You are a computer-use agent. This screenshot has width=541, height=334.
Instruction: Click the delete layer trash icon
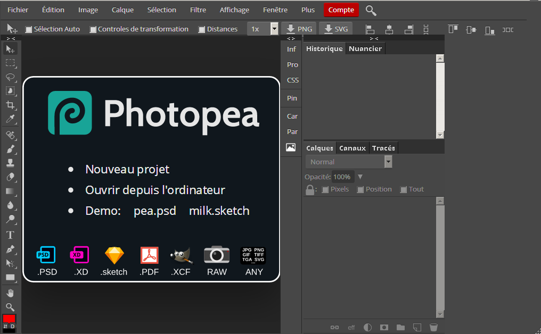[433, 327]
